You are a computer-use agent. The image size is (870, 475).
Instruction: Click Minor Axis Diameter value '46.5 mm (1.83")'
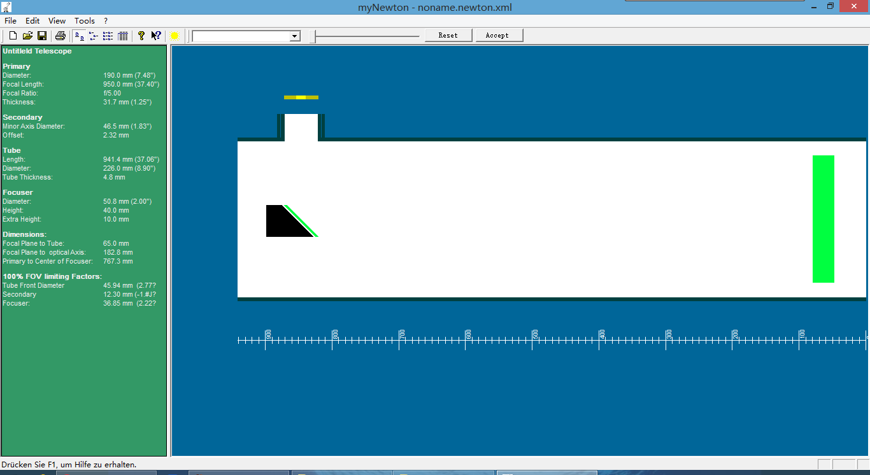coord(127,126)
